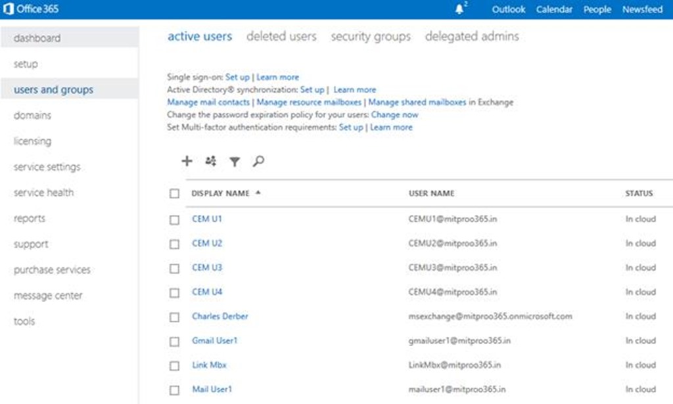Open user CEM U1

(207, 219)
